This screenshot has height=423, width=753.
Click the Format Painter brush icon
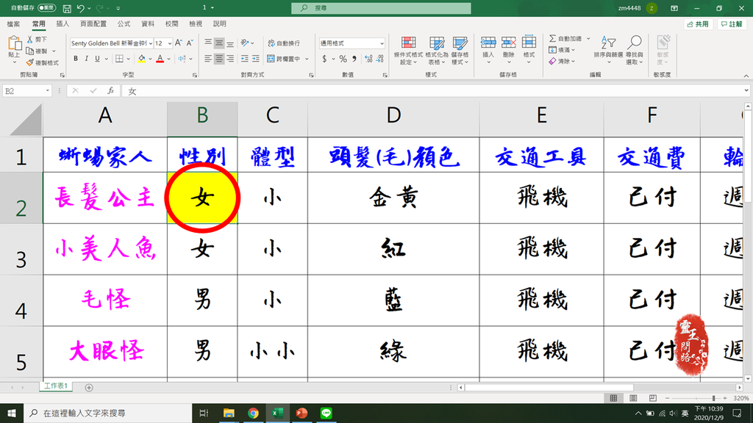pos(29,62)
